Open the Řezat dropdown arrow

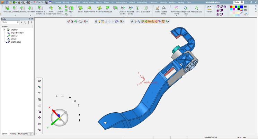coord(71,15)
